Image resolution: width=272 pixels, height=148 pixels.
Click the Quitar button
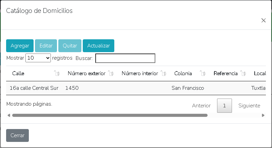pyautogui.click(x=70, y=46)
